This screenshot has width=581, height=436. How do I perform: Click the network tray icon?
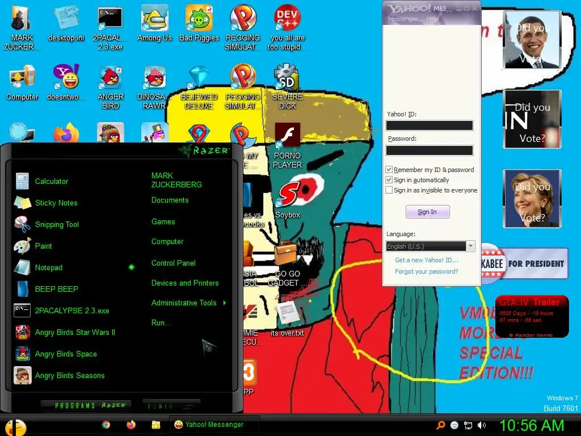(468, 425)
